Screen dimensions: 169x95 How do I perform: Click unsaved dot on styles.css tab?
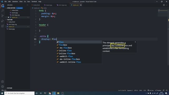click(x=81, y=5)
